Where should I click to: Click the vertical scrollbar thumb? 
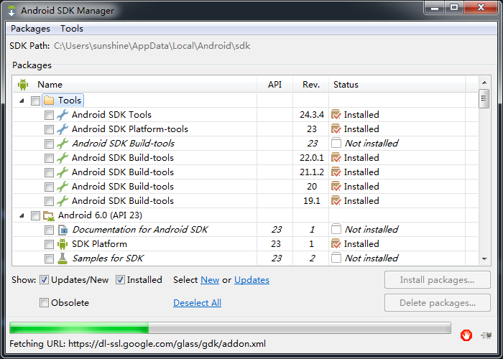click(x=484, y=99)
